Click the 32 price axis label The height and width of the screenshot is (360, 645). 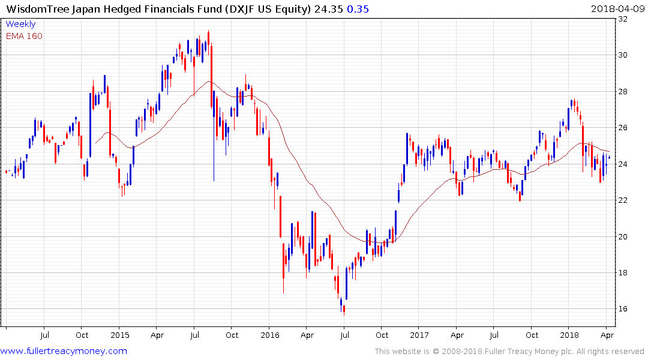coord(623,19)
